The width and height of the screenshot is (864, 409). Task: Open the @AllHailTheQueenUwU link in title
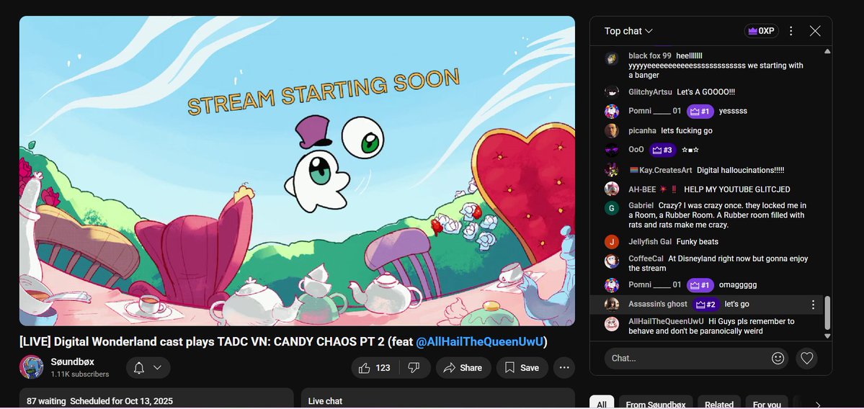(479, 342)
